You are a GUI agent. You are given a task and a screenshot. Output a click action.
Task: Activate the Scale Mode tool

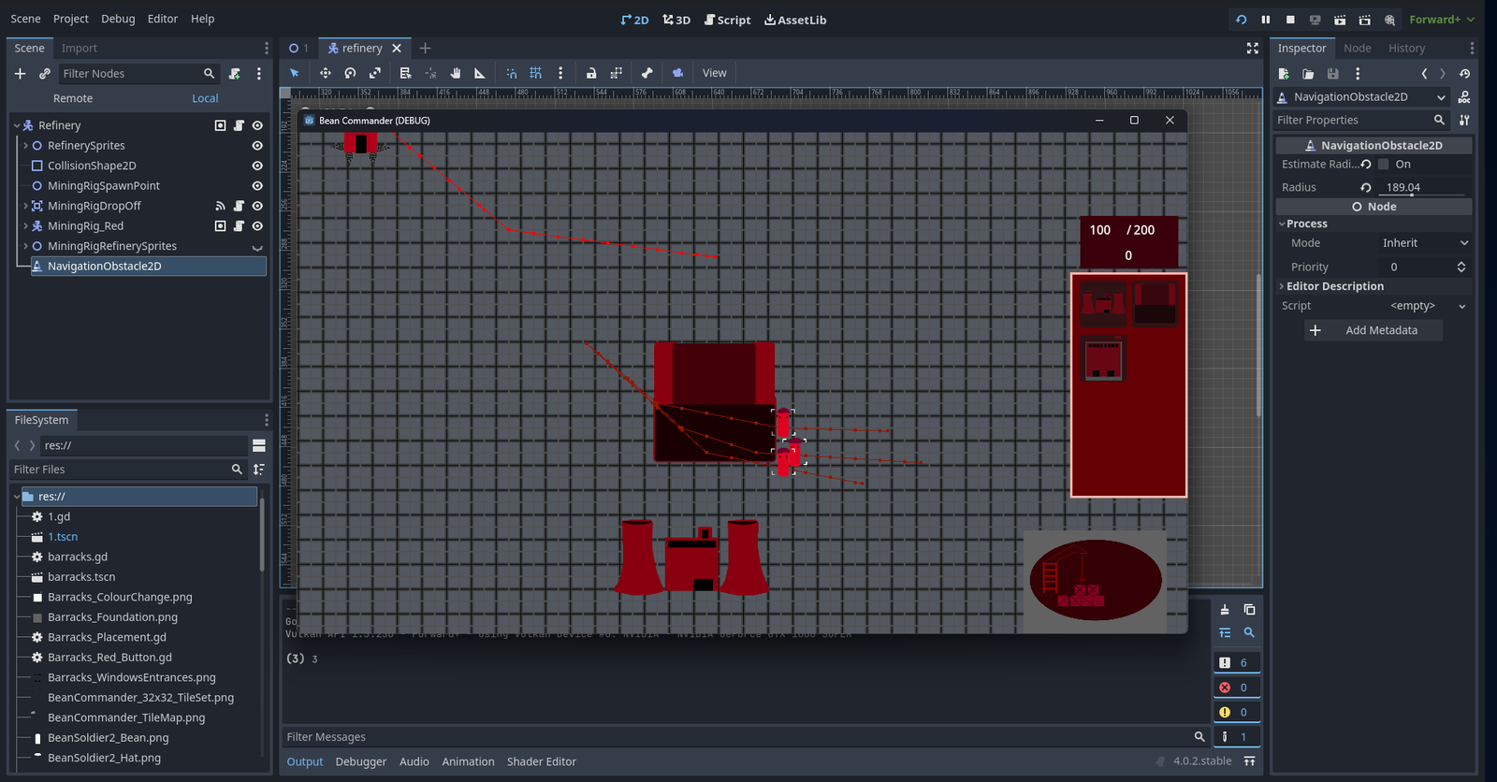[375, 73]
